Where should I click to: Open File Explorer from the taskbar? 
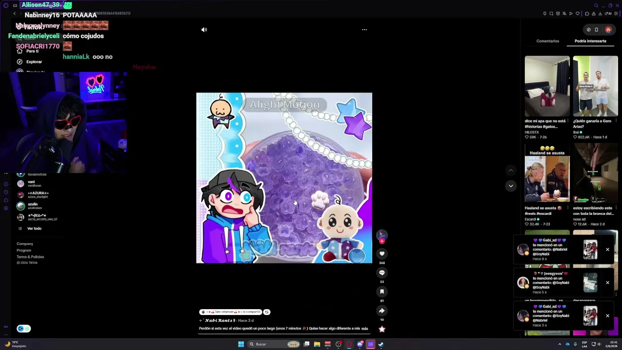pyautogui.click(x=317, y=344)
